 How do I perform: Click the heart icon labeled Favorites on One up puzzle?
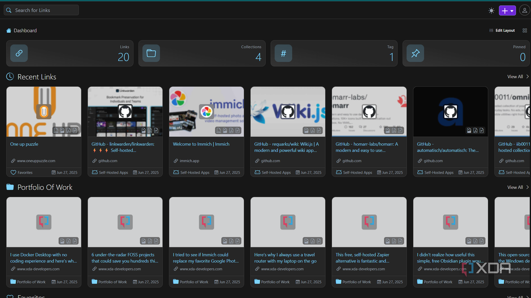tap(13, 172)
